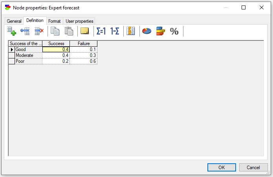Screen dimensions: 273x177
Task: Open the User properties tab
Action: 79,21
